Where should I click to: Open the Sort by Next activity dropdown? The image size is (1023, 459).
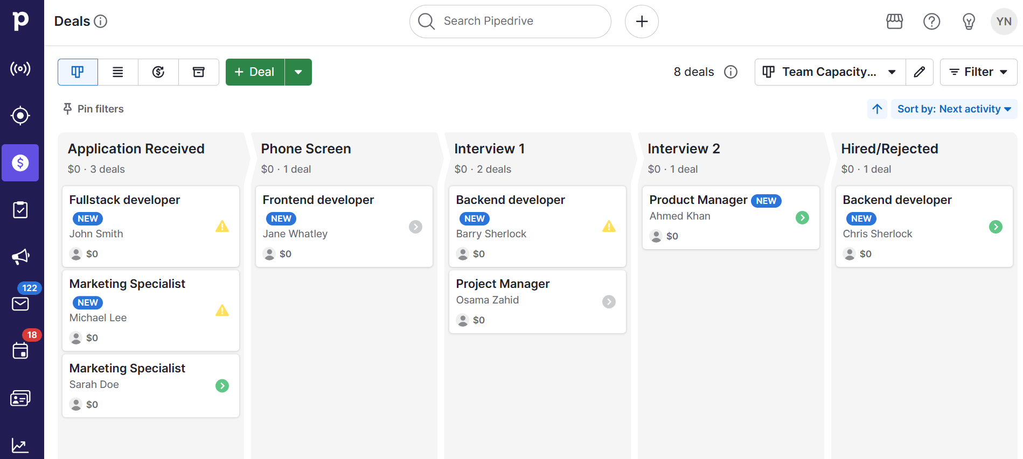tap(954, 109)
